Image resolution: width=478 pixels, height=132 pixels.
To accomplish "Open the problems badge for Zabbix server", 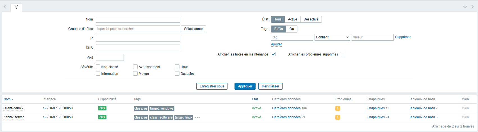I will (x=338, y=117).
